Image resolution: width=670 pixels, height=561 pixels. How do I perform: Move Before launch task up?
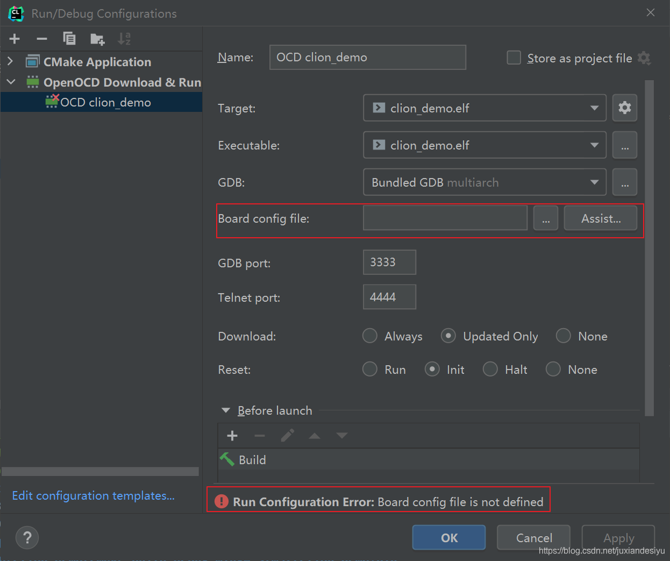click(315, 436)
